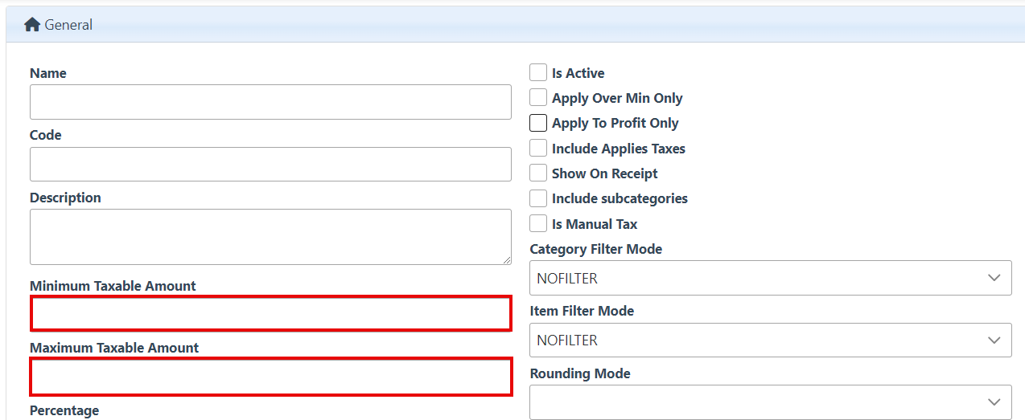Image resolution: width=1025 pixels, height=420 pixels.
Task: Enable Show On Receipt option
Action: point(538,173)
